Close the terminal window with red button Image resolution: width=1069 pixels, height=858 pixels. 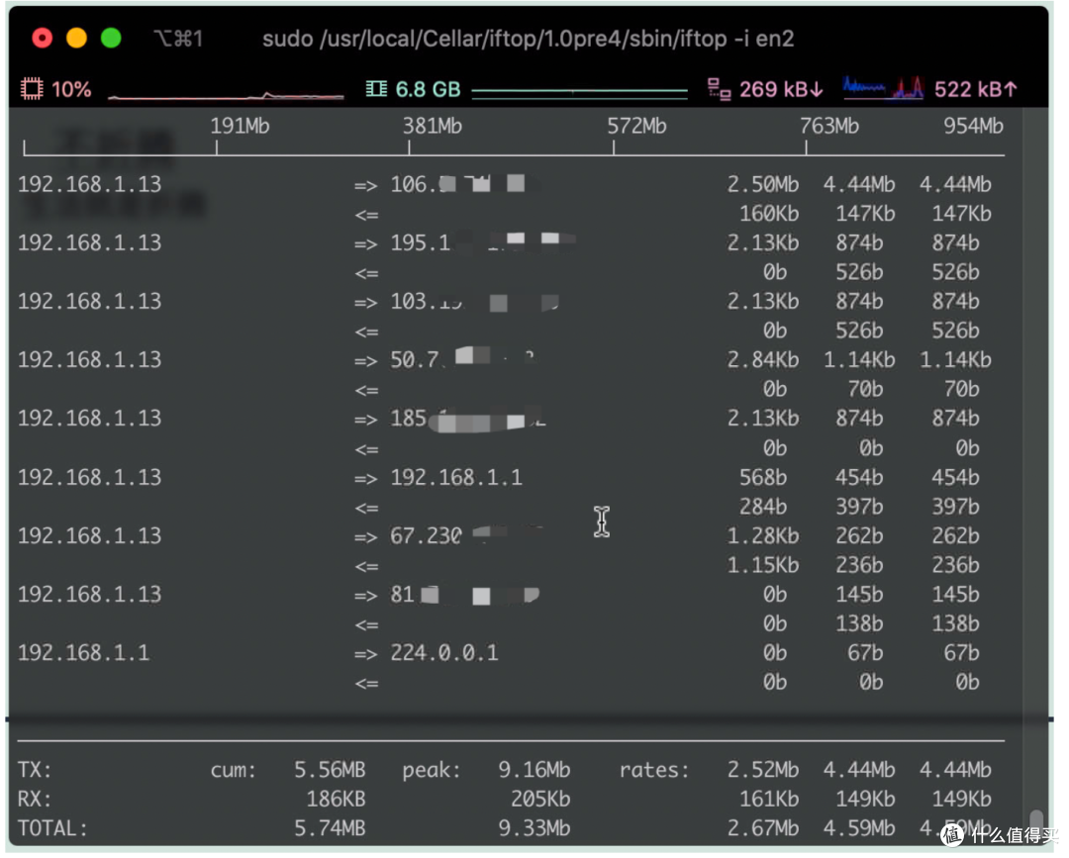tap(42, 39)
